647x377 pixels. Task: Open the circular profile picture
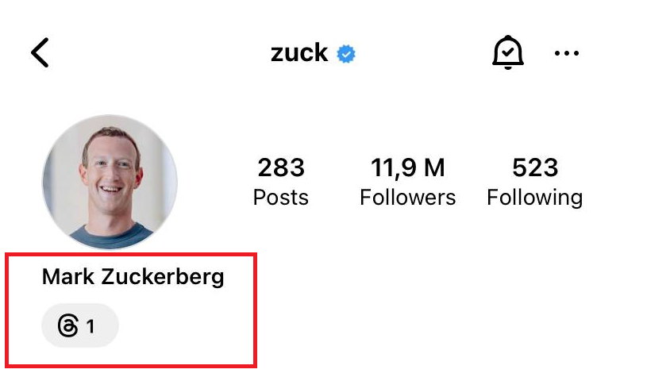coord(110,183)
